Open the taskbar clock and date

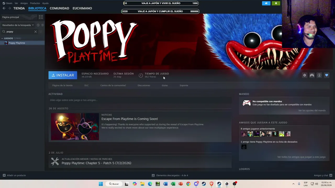click(326, 184)
